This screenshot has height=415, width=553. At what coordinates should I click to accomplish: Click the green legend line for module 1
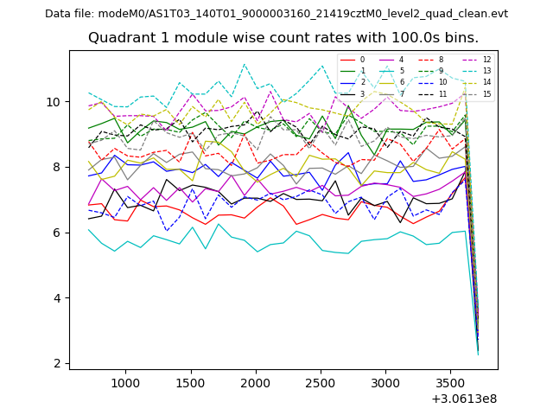(x=347, y=71)
